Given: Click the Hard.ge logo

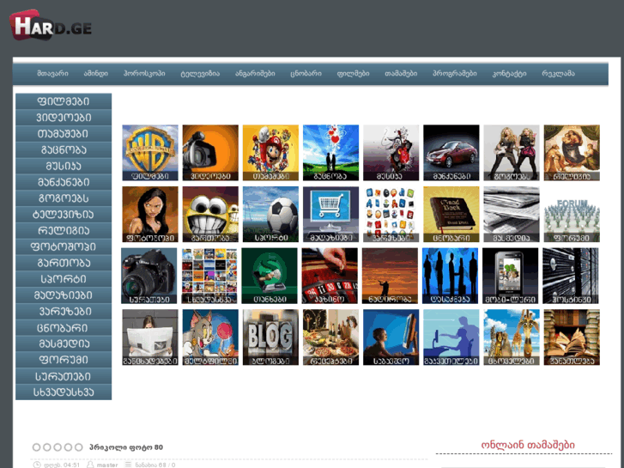Looking at the screenshot, I should tap(51, 26).
